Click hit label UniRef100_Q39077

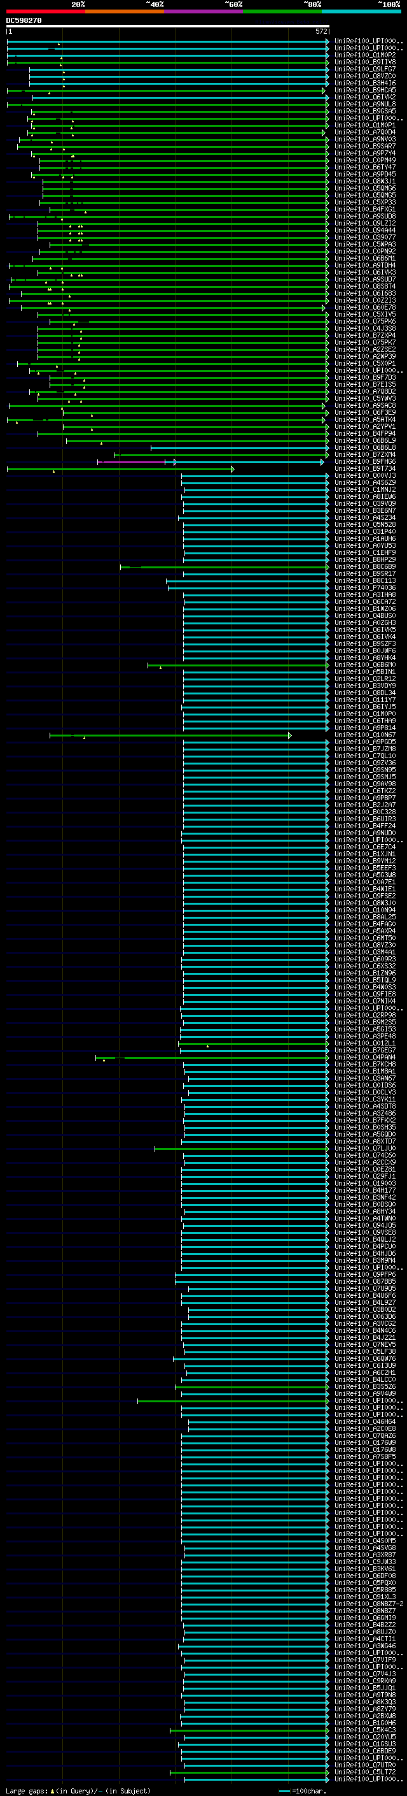365,237
